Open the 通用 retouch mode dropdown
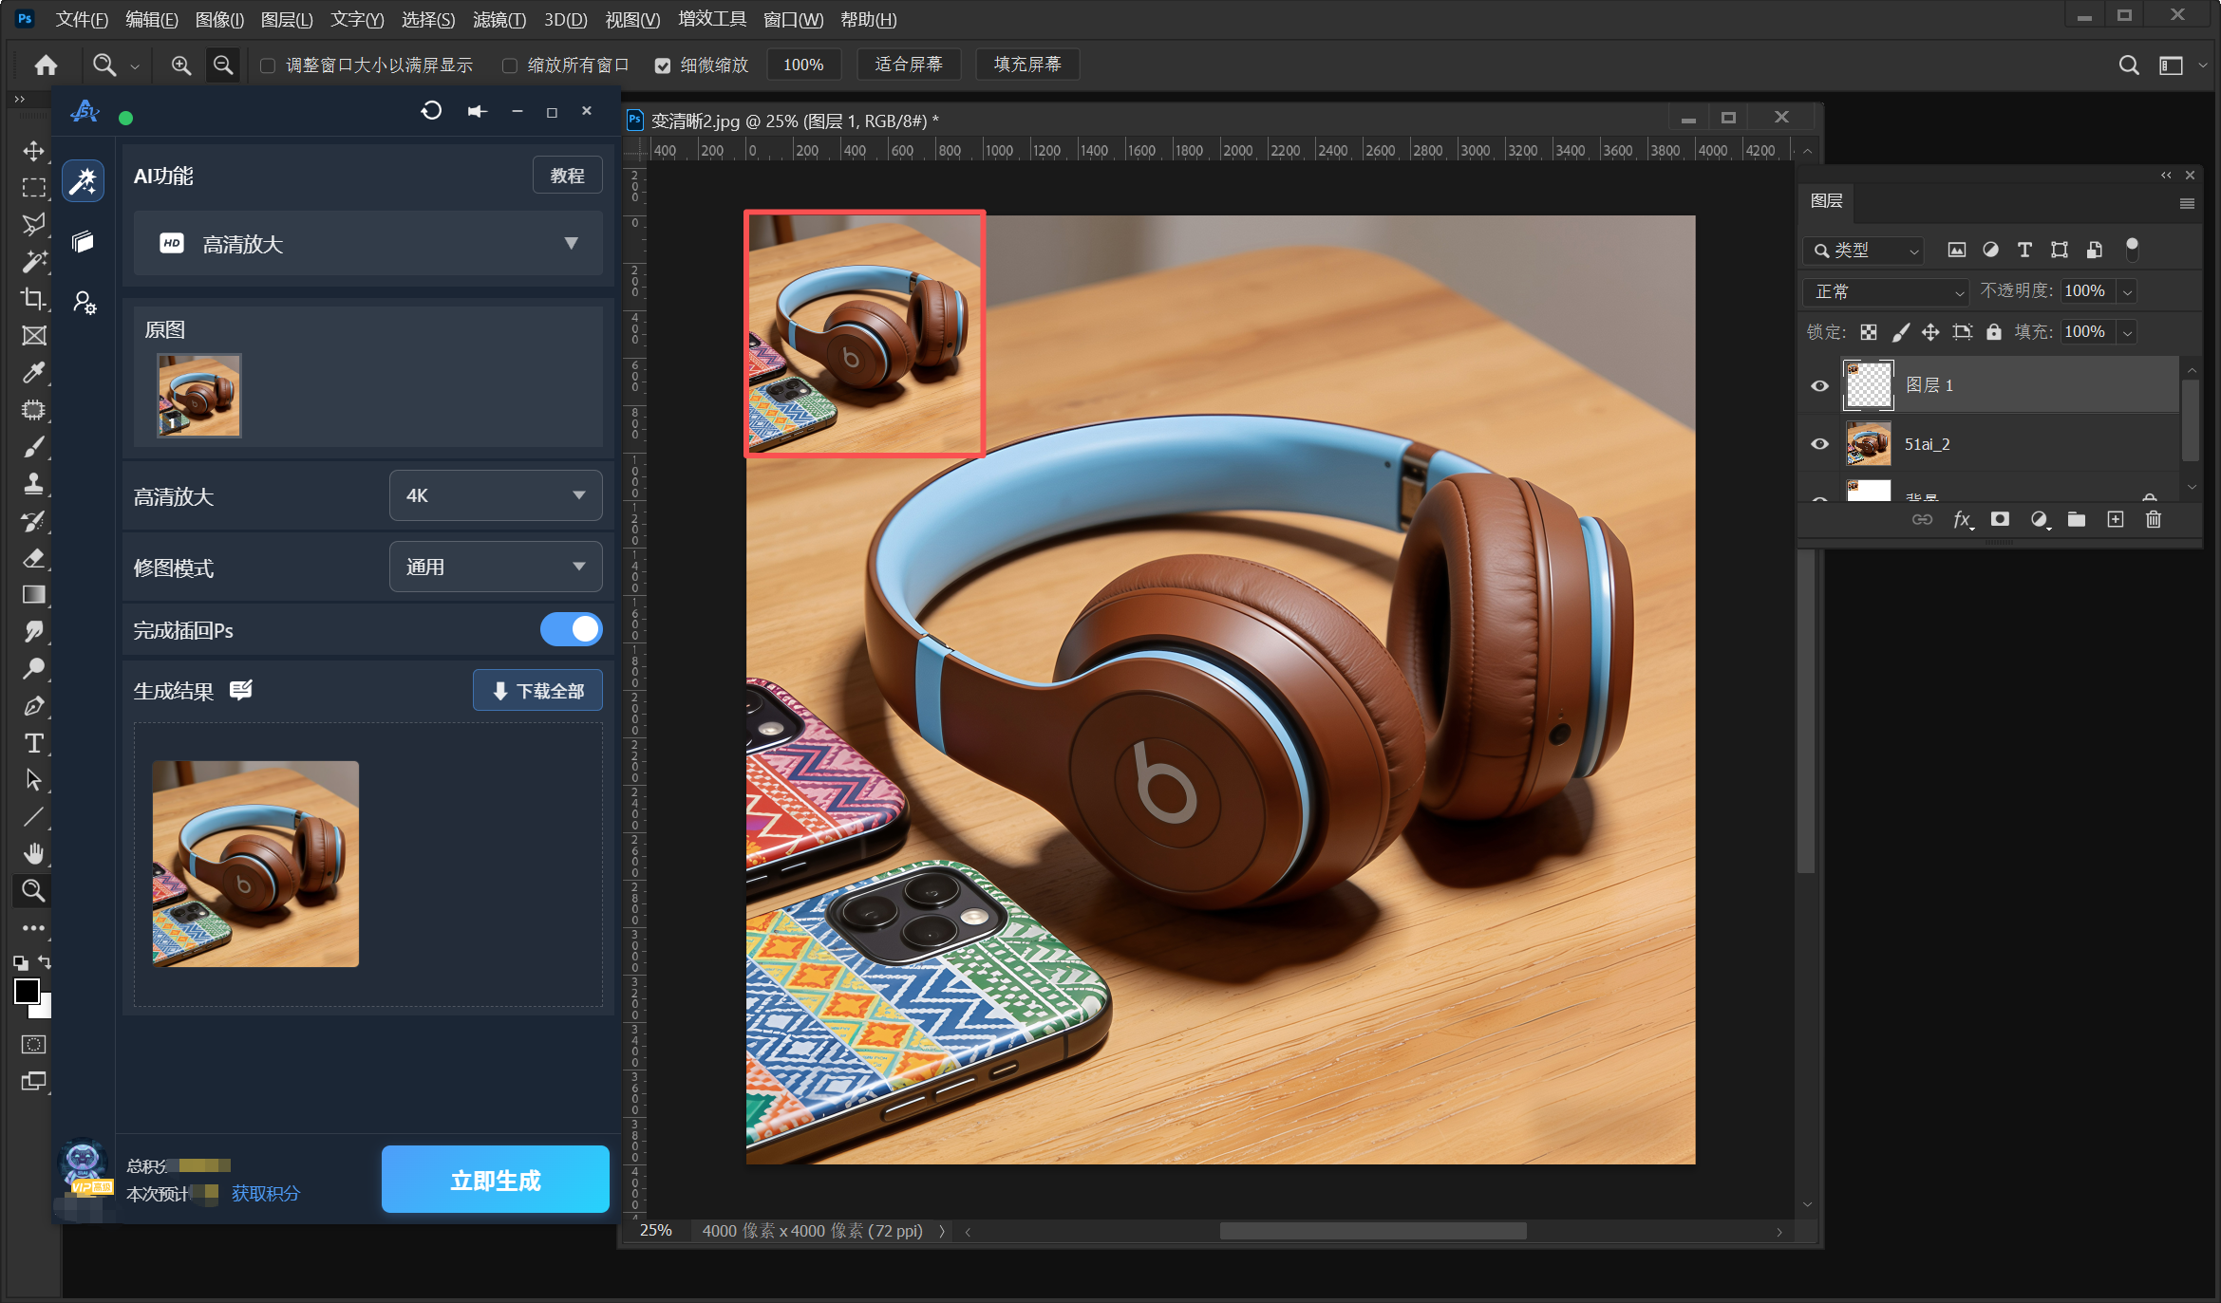The width and height of the screenshot is (2221, 1303). click(x=496, y=567)
